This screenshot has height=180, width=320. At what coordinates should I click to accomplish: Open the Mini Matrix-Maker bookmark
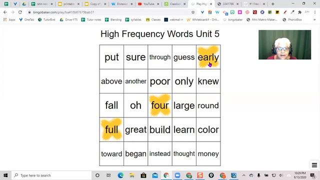(x=262, y=19)
